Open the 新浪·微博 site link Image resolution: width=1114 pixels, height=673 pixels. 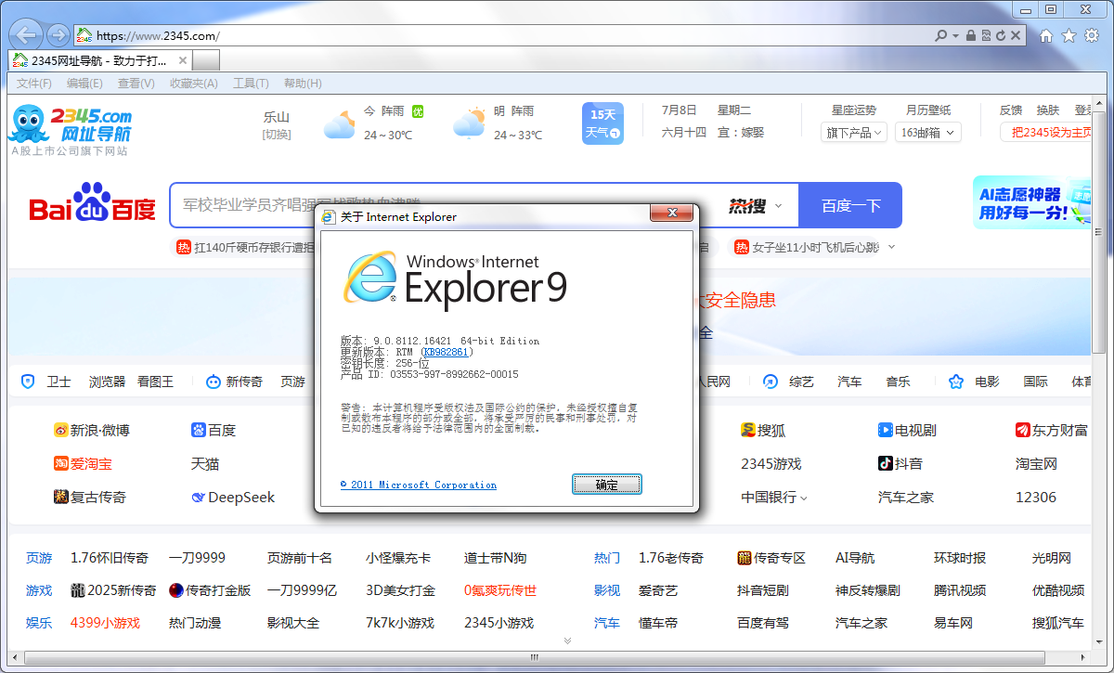click(x=91, y=430)
